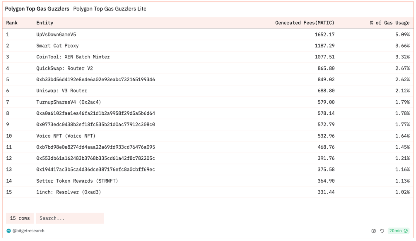Select the CoinTool: XEN Batch Minter cell
This screenshot has width=416, height=241.
point(73,57)
